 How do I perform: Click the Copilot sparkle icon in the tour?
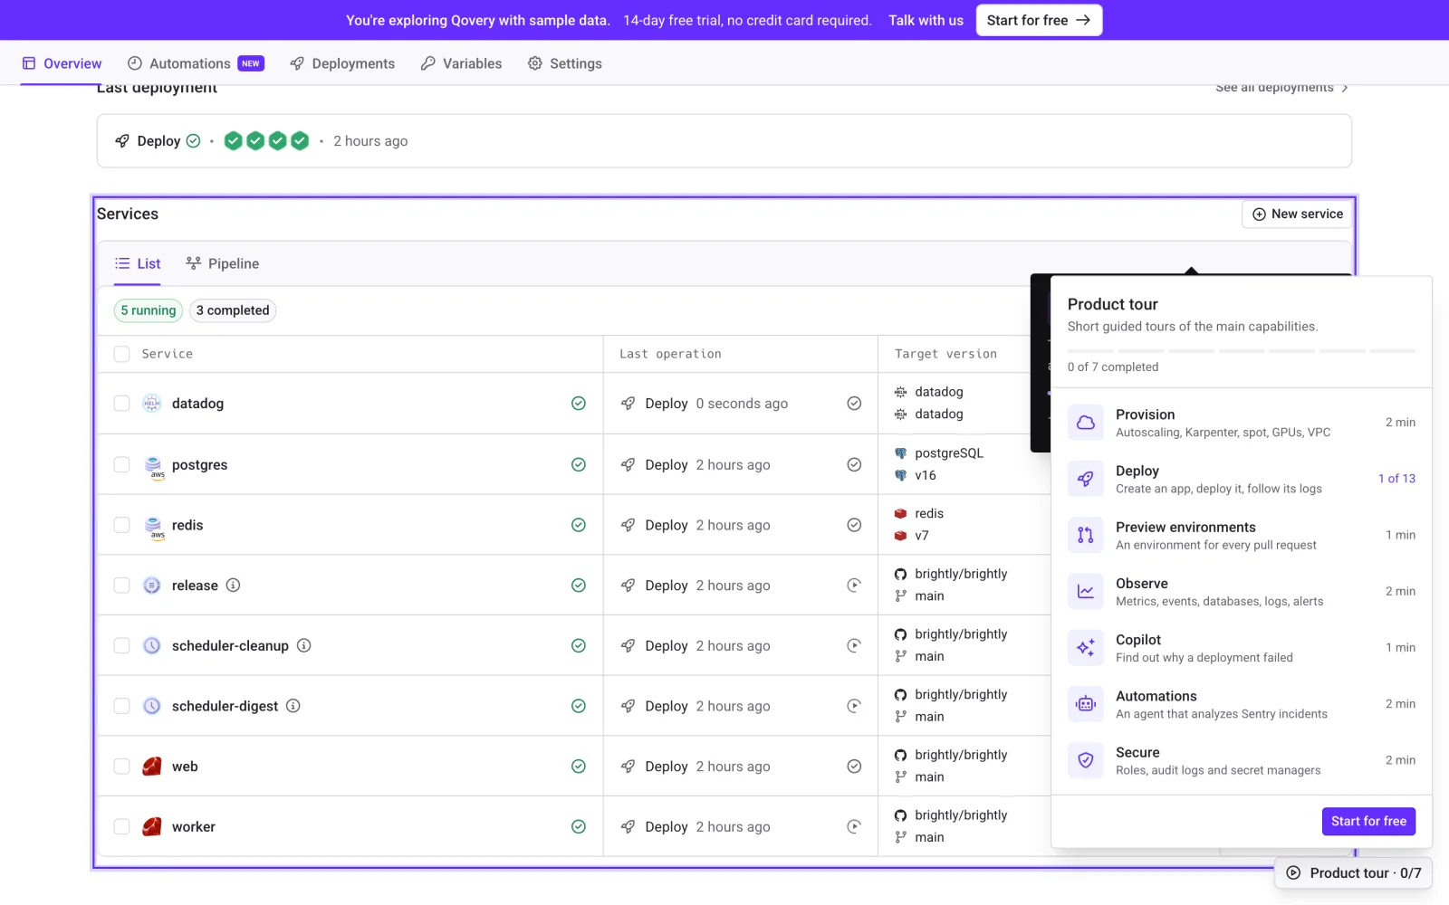(1085, 648)
